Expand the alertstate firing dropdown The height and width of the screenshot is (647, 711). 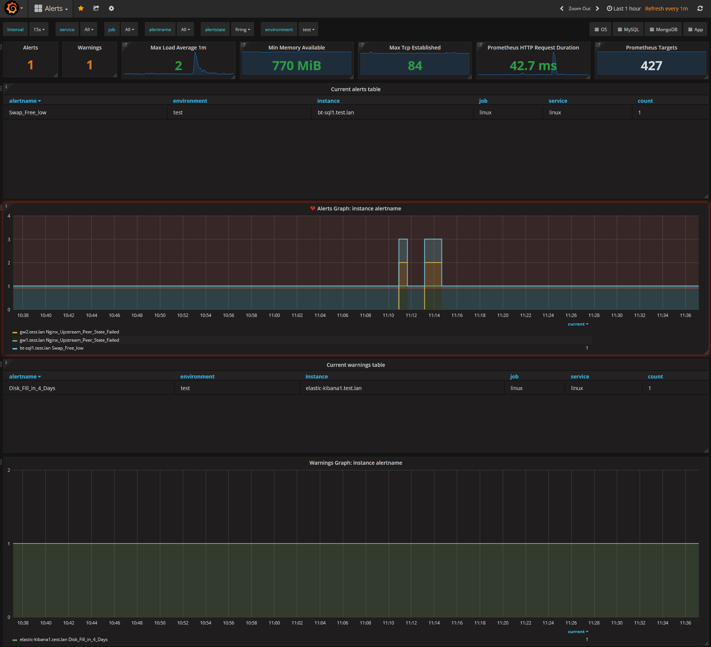242,30
